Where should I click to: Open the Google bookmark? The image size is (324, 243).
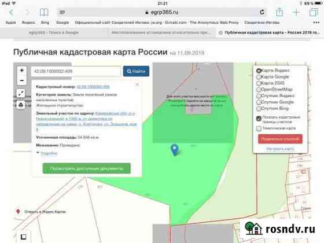pos(62,23)
